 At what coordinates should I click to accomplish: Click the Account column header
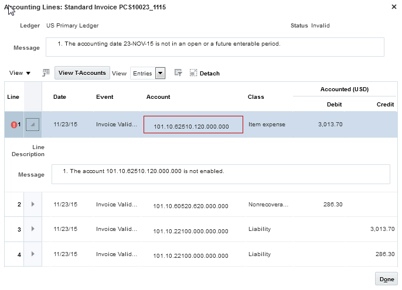[x=158, y=97]
